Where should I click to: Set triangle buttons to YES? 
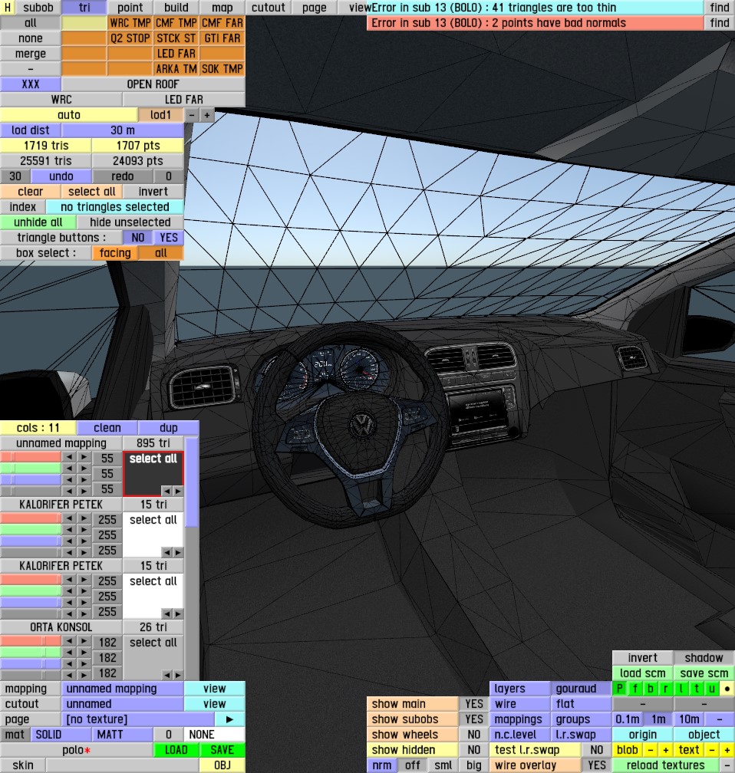[x=168, y=238]
